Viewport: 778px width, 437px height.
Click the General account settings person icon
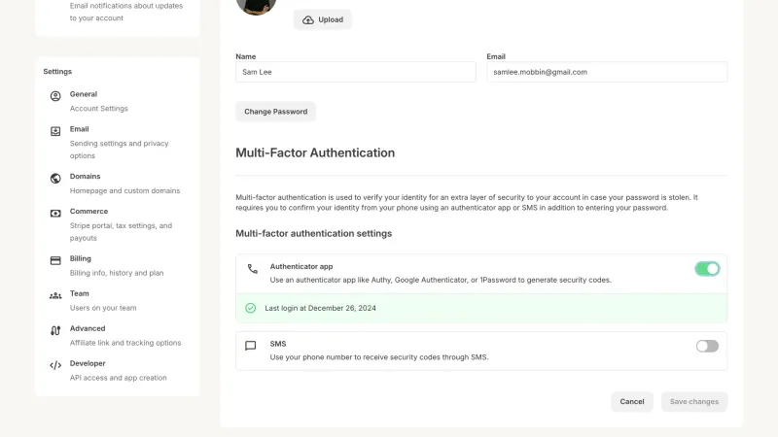pos(55,95)
